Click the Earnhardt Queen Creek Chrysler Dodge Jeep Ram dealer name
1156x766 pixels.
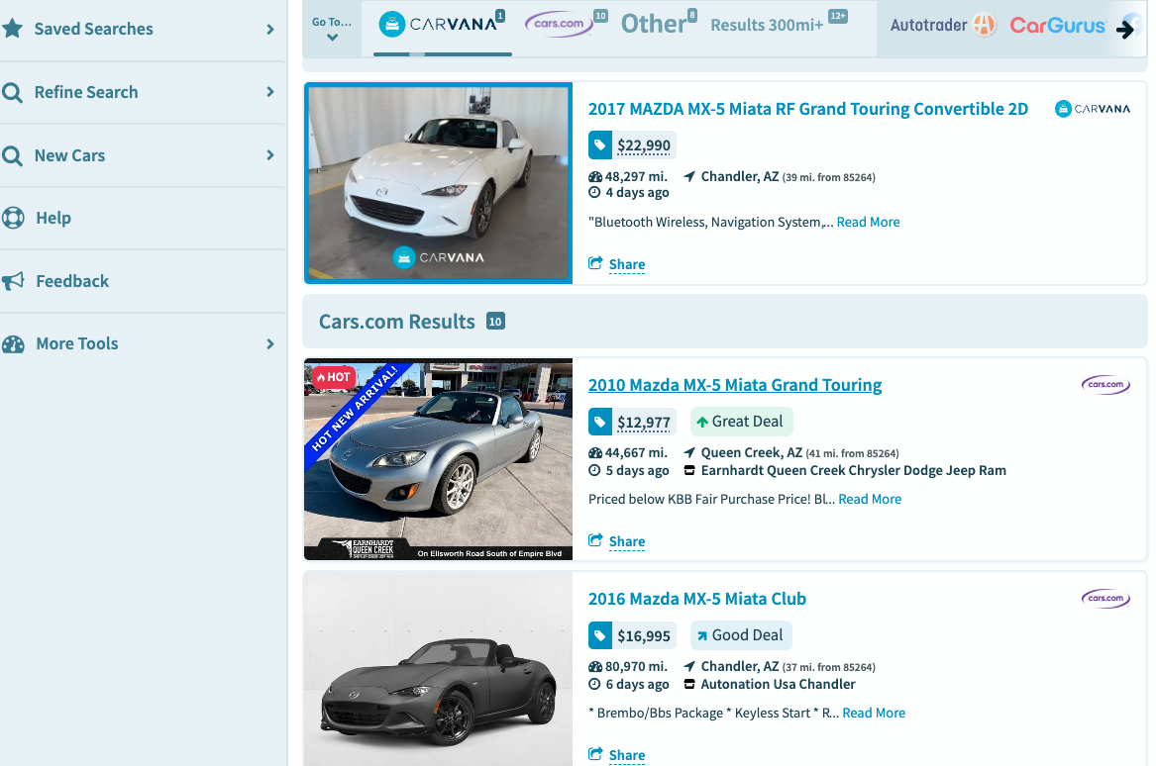point(853,470)
